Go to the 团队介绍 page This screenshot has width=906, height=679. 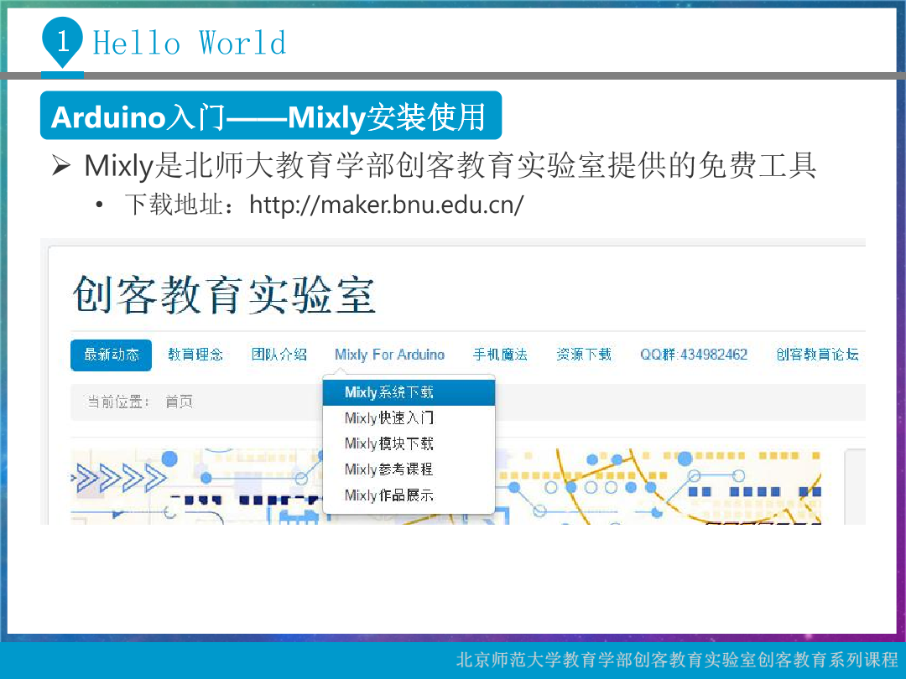coord(279,355)
